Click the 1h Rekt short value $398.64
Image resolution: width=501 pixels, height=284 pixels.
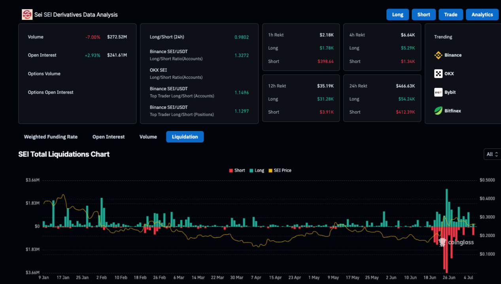pos(326,61)
